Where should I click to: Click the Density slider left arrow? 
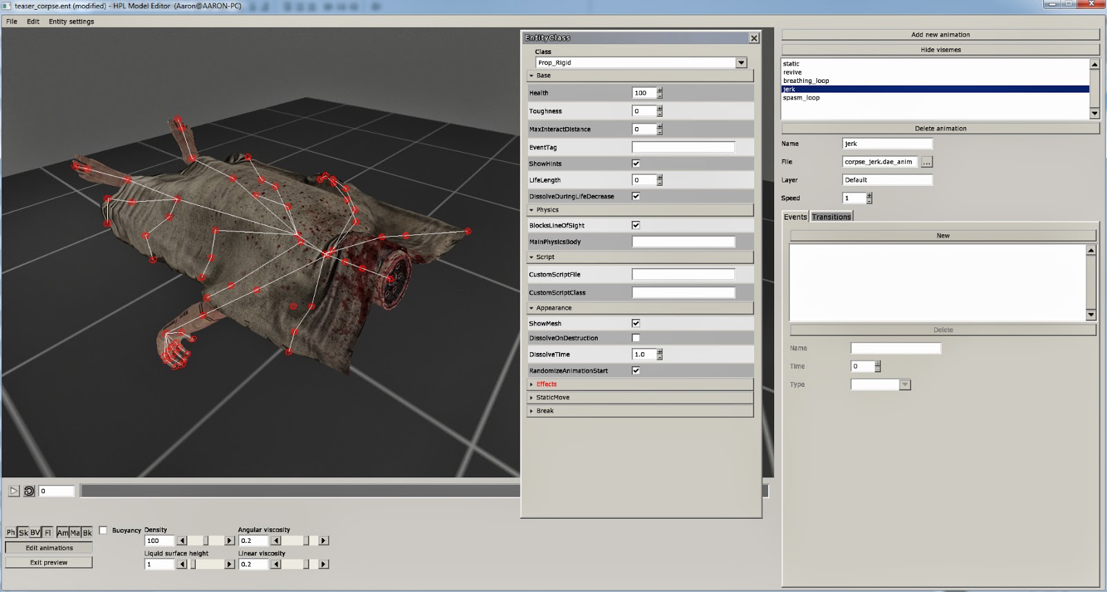182,541
